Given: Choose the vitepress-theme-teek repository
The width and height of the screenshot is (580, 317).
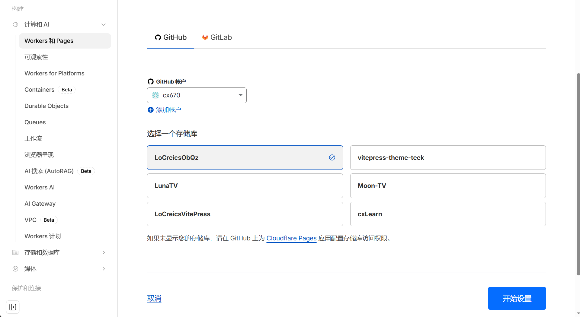Looking at the screenshot, I should (x=447, y=158).
